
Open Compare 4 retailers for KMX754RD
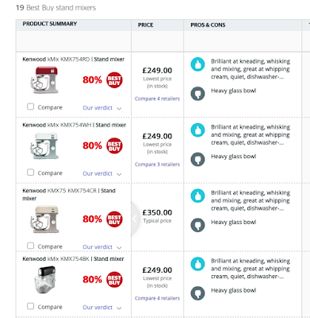point(157,99)
